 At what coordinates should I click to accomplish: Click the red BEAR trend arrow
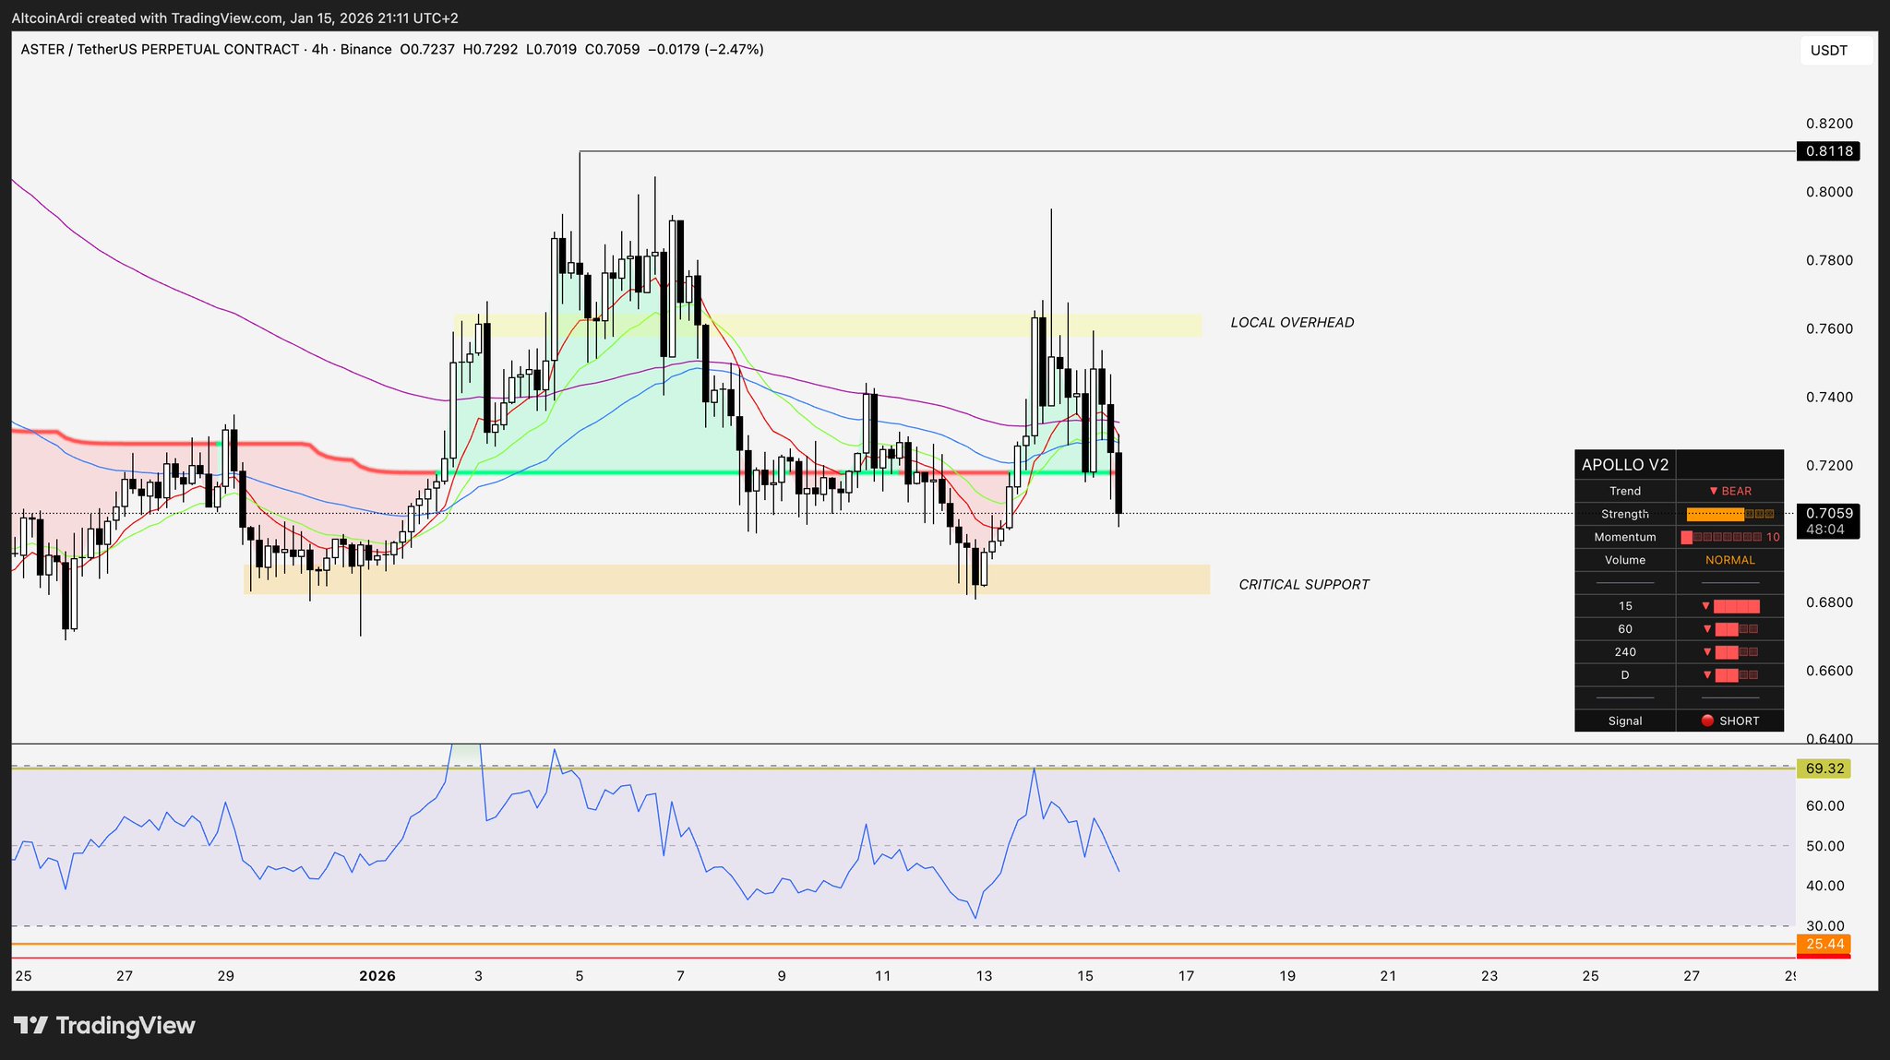pyautogui.click(x=1713, y=491)
